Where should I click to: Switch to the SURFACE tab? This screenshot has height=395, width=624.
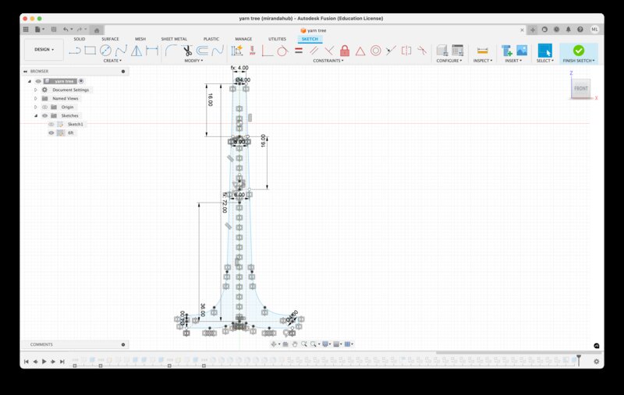click(x=110, y=38)
